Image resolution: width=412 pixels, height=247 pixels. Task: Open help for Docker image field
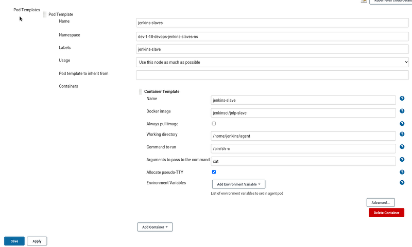click(402, 111)
